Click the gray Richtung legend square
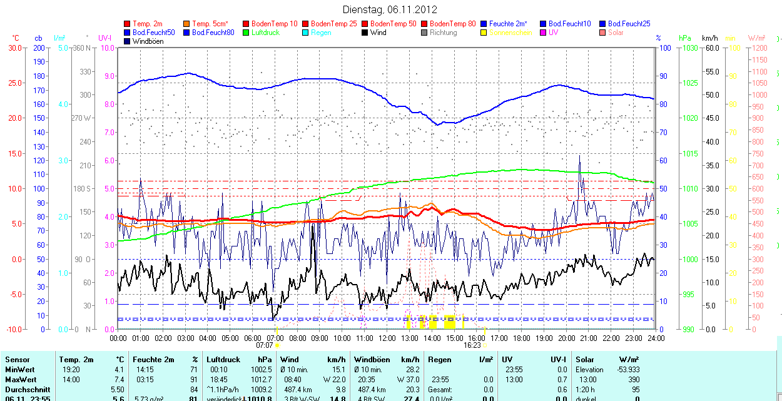Image resolution: width=782 pixels, height=401 pixels. click(x=425, y=33)
